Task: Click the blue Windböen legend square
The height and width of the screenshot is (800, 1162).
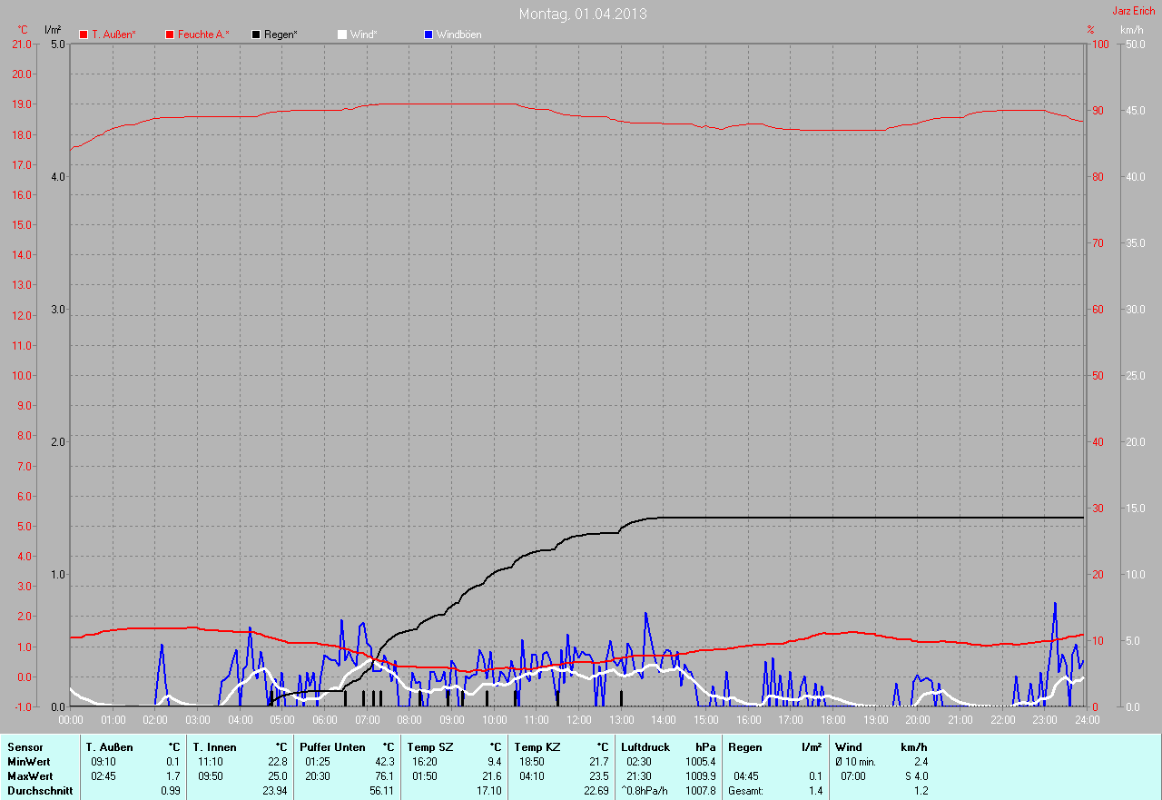Action: [428, 35]
